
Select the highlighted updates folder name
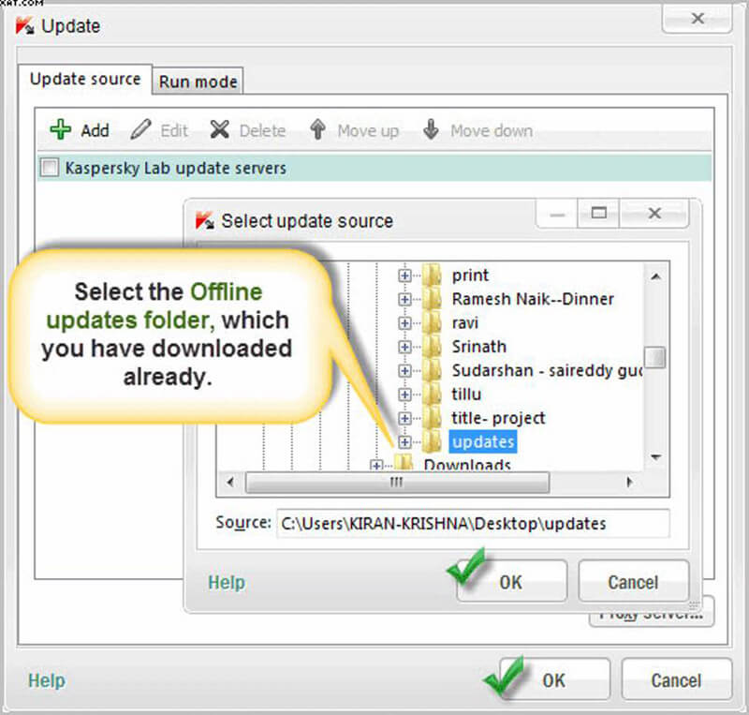tap(483, 442)
